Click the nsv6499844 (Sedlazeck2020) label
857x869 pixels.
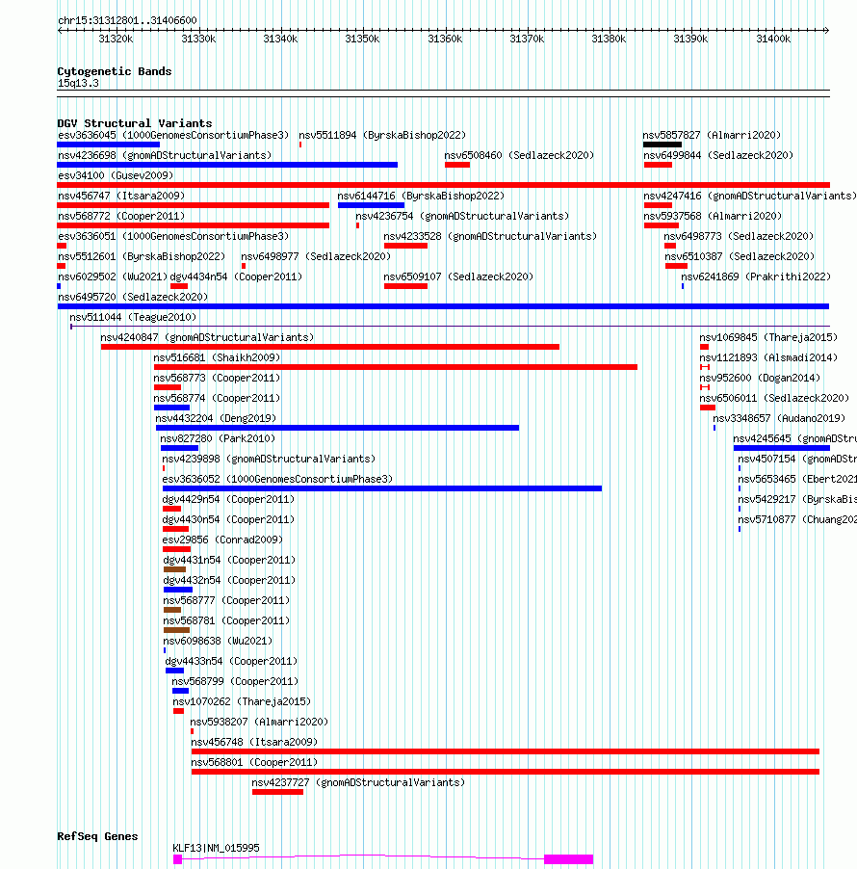coord(718,155)
